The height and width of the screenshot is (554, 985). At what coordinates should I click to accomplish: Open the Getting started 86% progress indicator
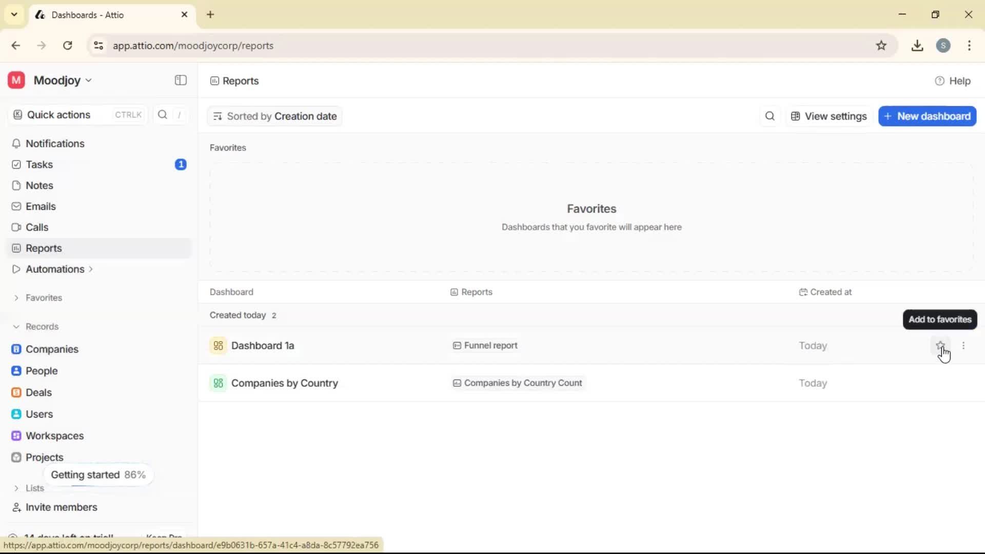click(98, 474)
